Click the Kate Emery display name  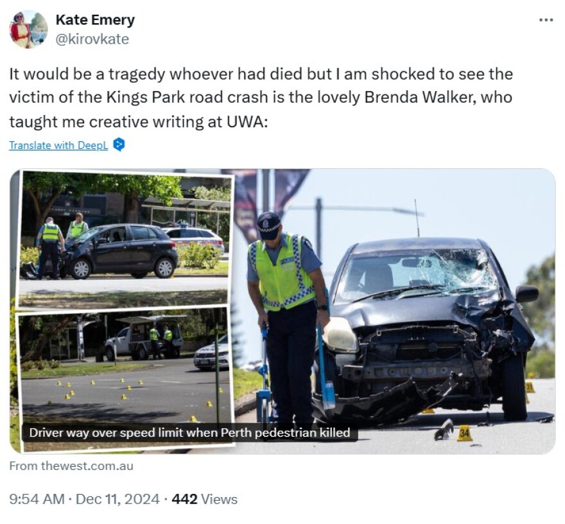tap(95, 20)
